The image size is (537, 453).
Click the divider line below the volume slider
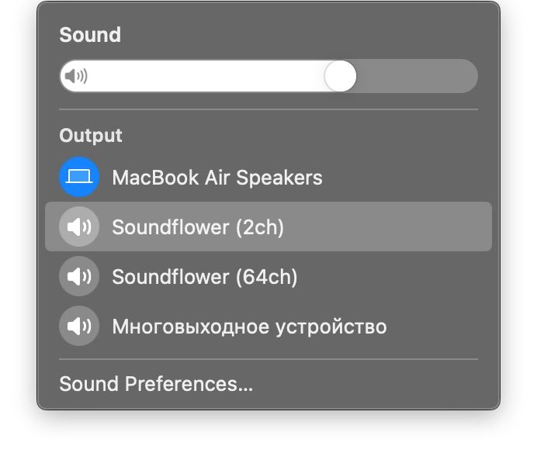[x=268, y=109]
